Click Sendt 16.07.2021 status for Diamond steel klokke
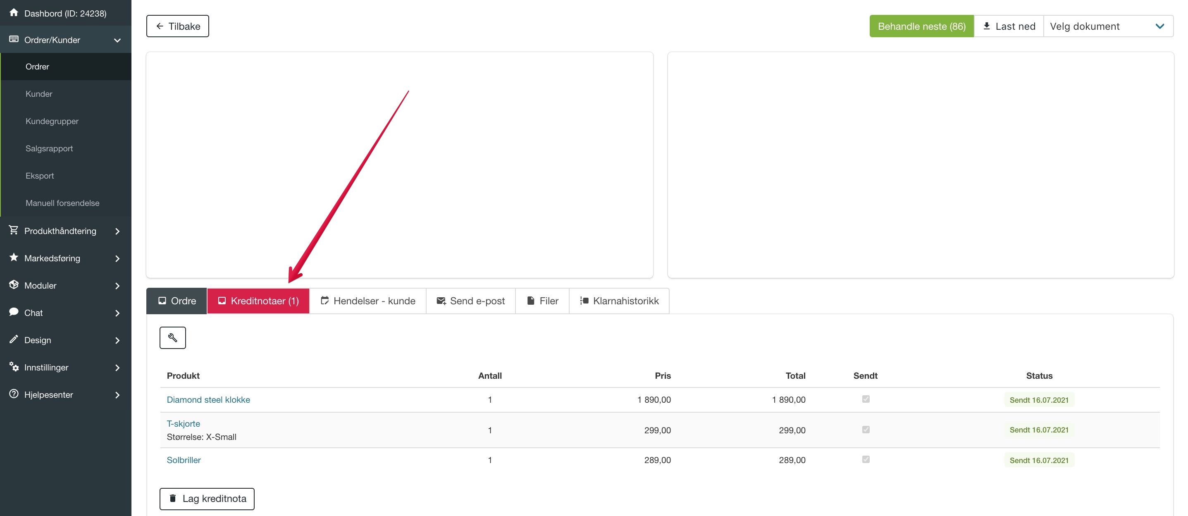1188x516 pixels. point(1039,400)
